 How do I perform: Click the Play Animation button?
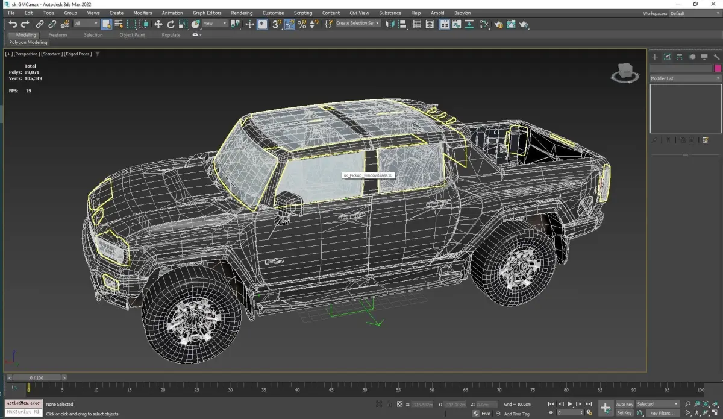(570, 404)
